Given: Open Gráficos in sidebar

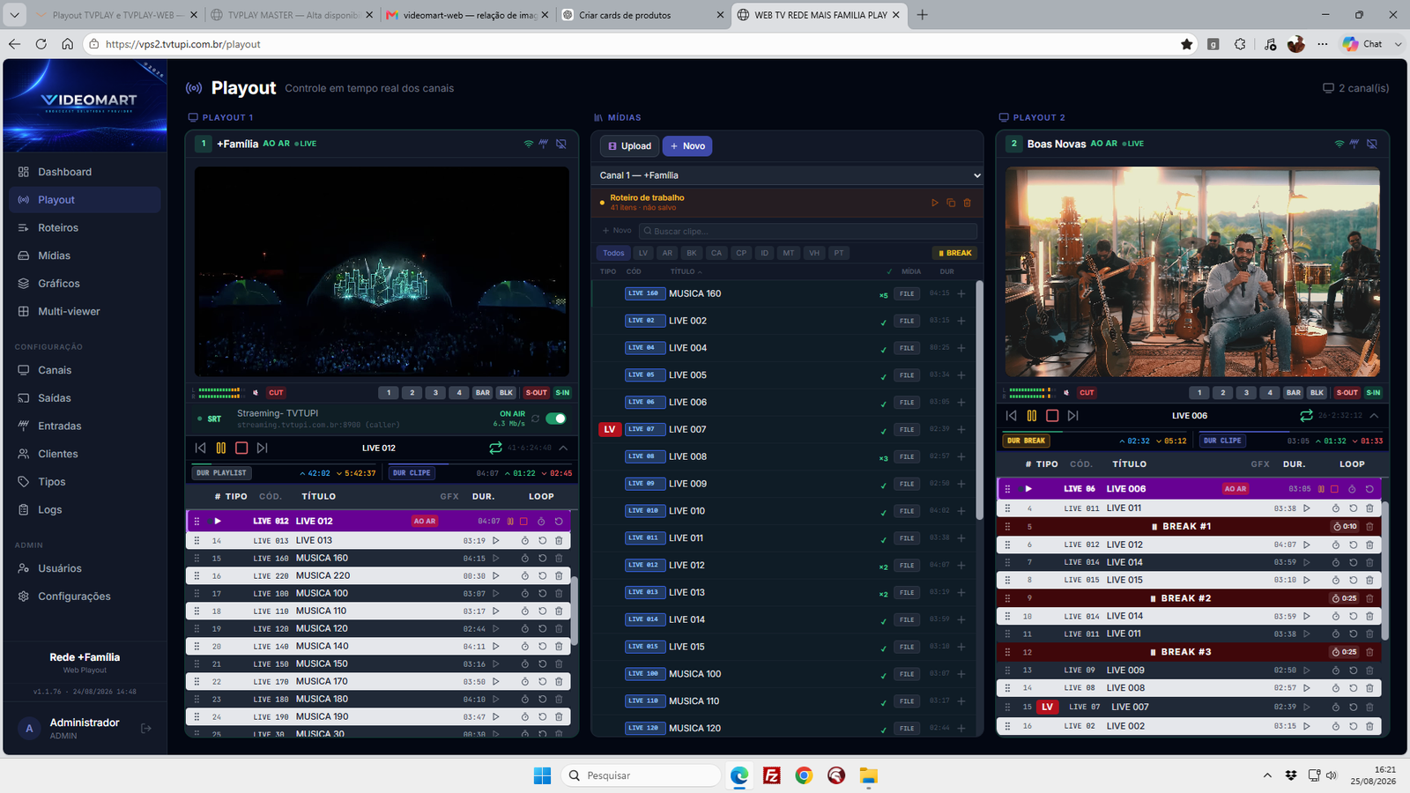Looking at the screenshot, I should coord(85,283).
